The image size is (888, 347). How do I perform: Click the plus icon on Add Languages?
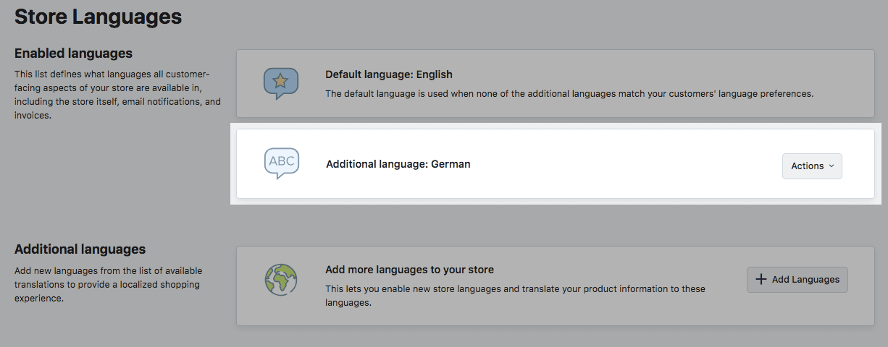pos(761,280)
